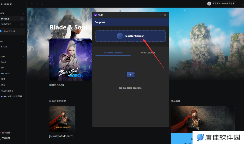Open PURPLE 移动端应用程序 link in sidebar
Screen dimensions: 244x144
click(x=12, y=96)
